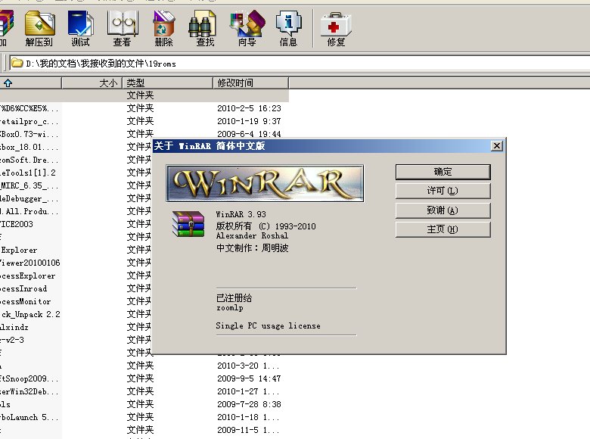Click the Alexander Roshal author text

[252, 235]
